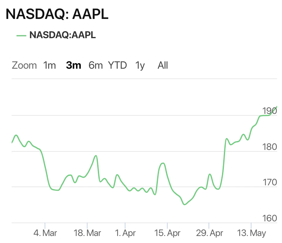Click the "Zoom" label
The image size is (282, 243).
click(24, 65)
